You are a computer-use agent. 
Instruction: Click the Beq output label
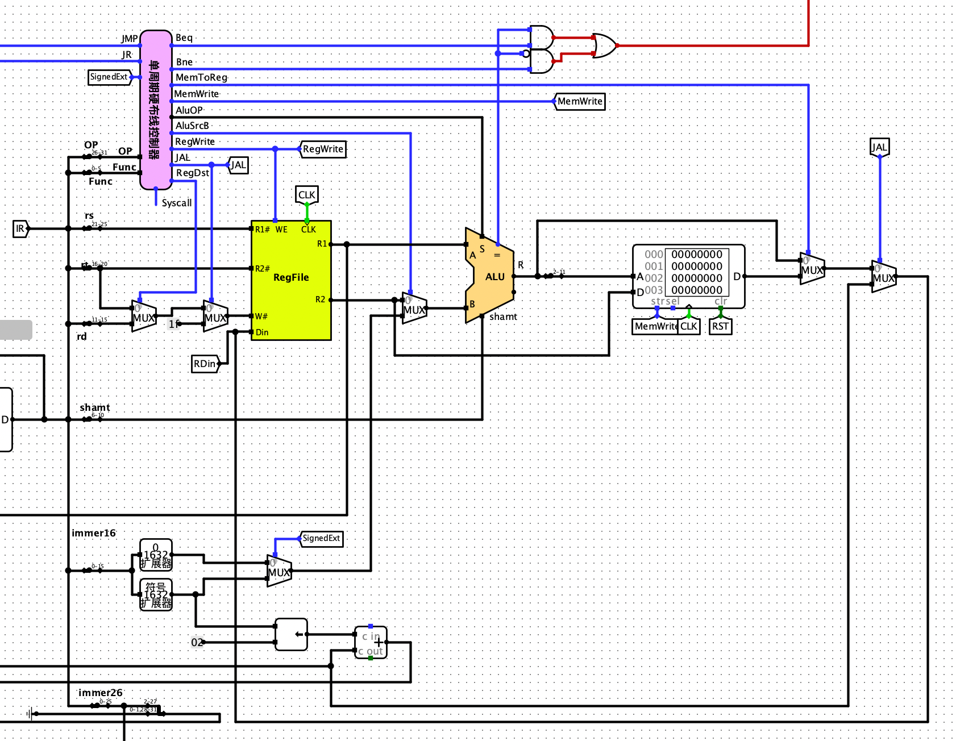point(184,38)
